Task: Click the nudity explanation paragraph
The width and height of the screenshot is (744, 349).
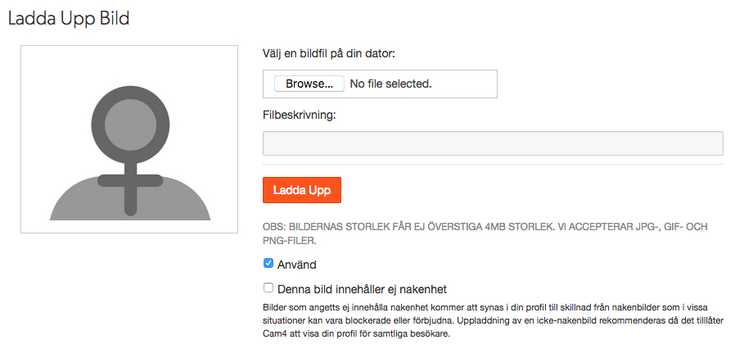Action: tap(493, 320)
